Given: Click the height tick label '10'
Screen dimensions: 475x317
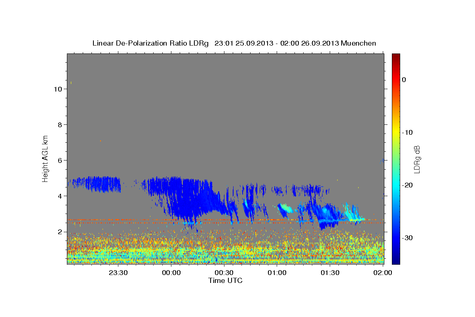Looking at the screenshot, I should tap(57, 89).
